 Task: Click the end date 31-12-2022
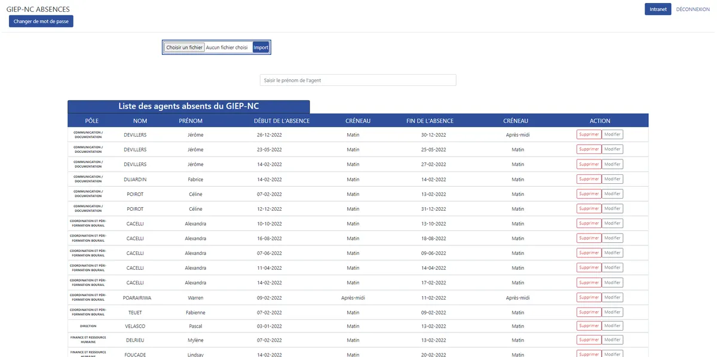[433, 209]
